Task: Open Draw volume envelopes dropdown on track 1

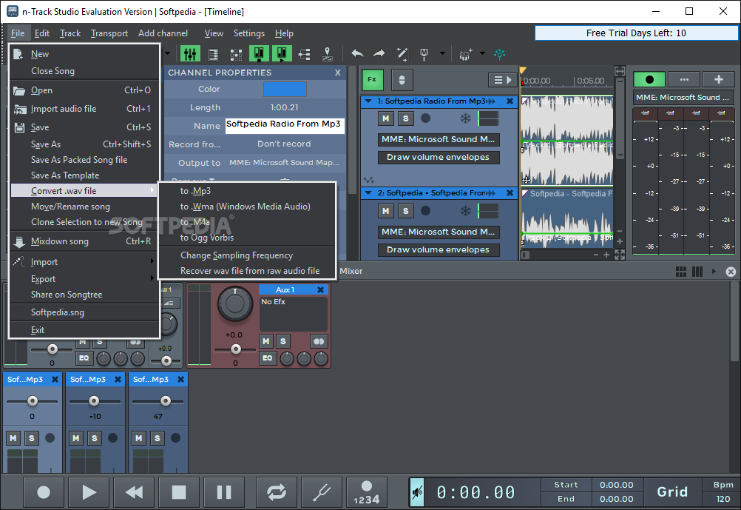Action: pyautogui.click(x=438, y=157)
